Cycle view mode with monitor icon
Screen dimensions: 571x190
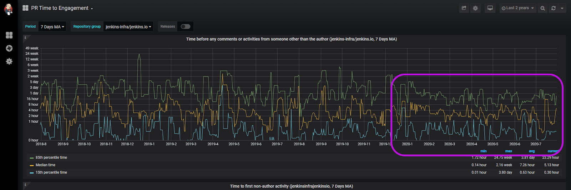[x=490, y=8]
